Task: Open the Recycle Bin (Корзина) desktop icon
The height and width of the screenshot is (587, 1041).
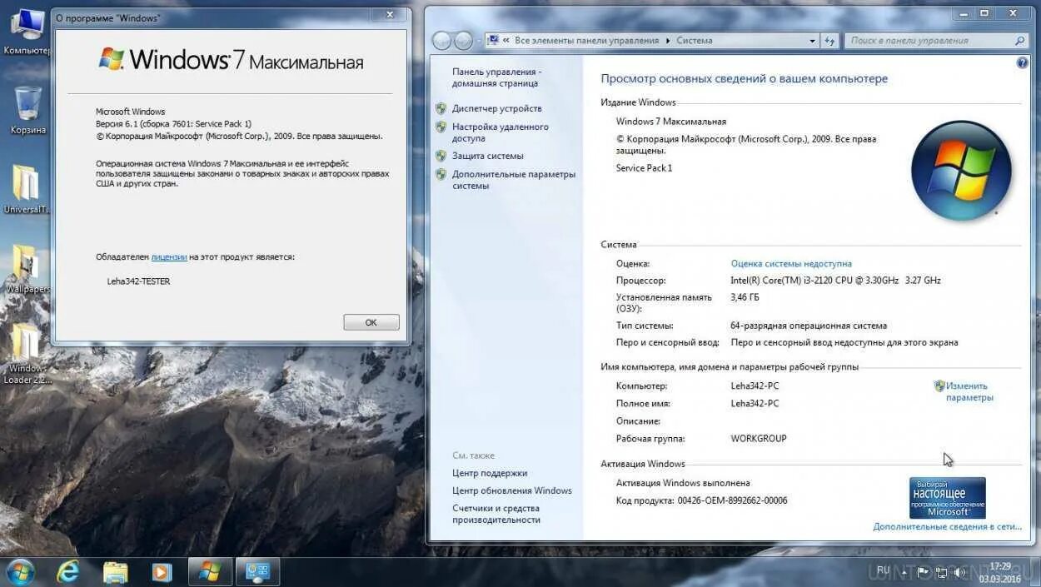Action: point(27,111)
